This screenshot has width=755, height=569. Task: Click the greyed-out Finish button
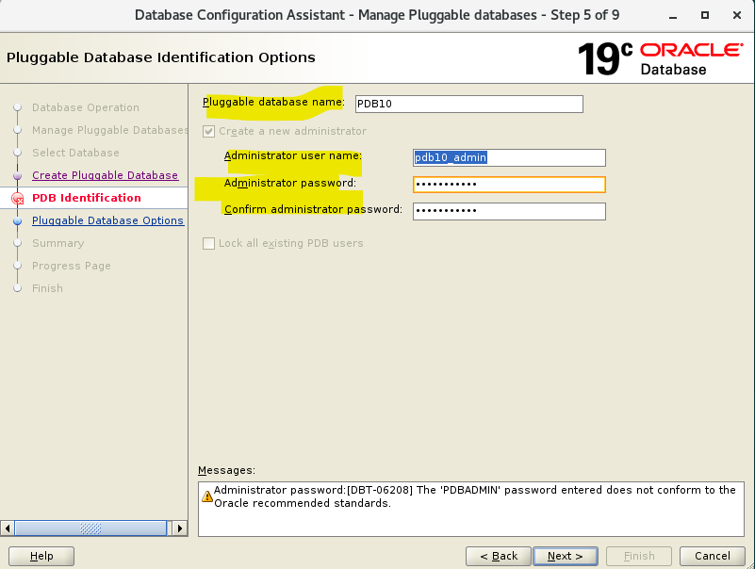pos(639,556)
